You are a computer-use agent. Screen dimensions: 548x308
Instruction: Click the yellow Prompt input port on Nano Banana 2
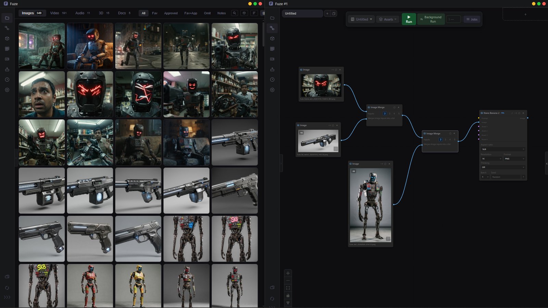pos(479,118)
